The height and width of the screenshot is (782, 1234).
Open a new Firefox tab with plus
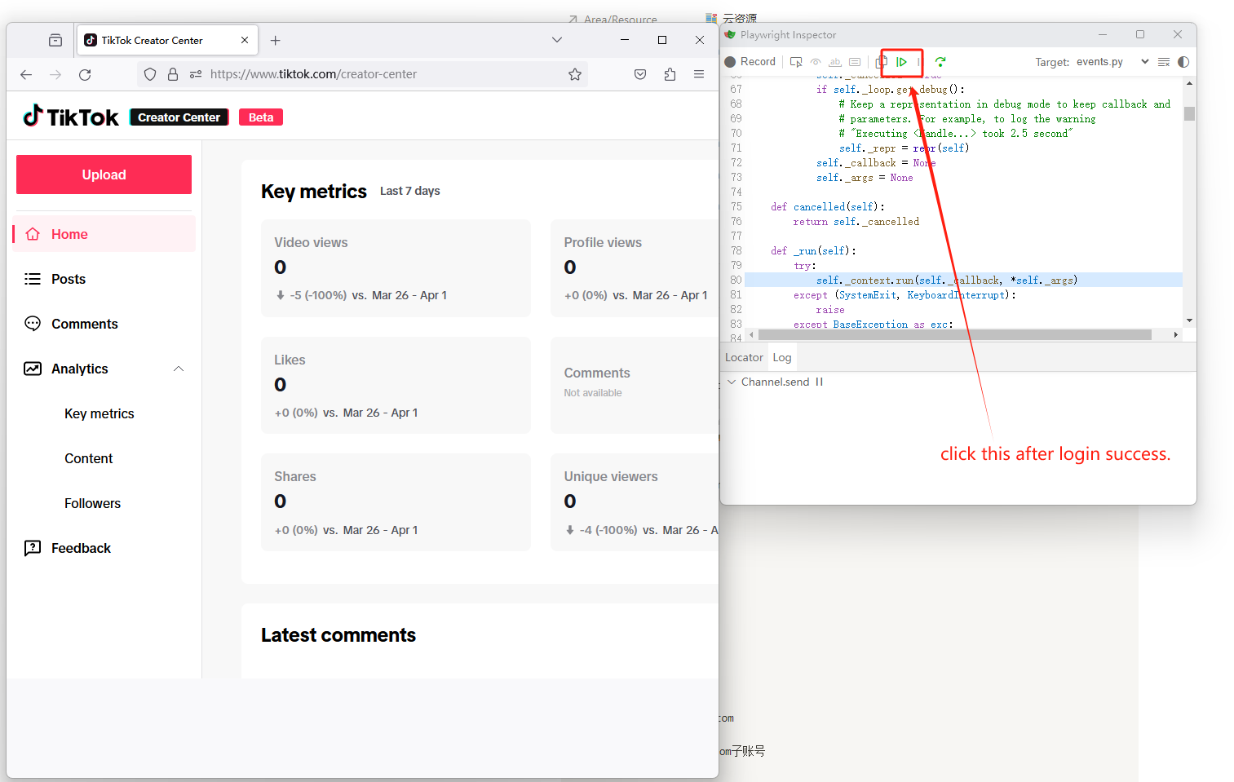pos(276,40)
